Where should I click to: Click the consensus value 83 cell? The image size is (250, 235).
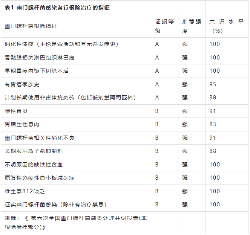(213, 124)
